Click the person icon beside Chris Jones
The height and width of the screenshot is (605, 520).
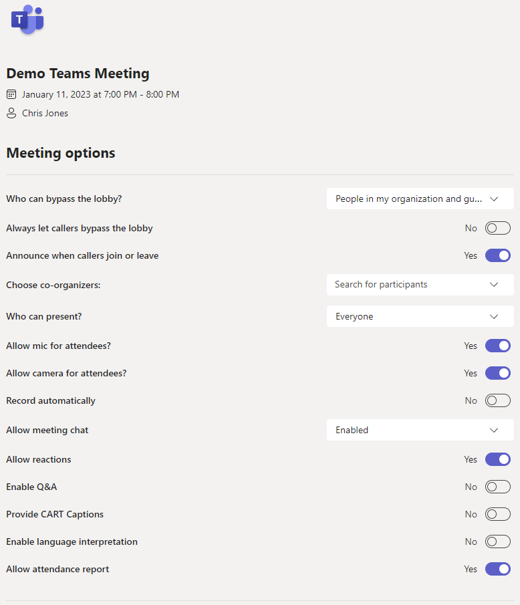[11, 113]
